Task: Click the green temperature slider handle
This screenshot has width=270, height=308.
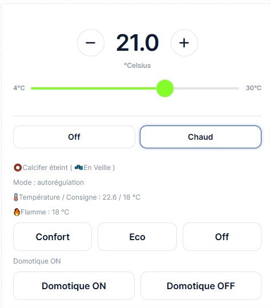Action: (x=165, y=88)
